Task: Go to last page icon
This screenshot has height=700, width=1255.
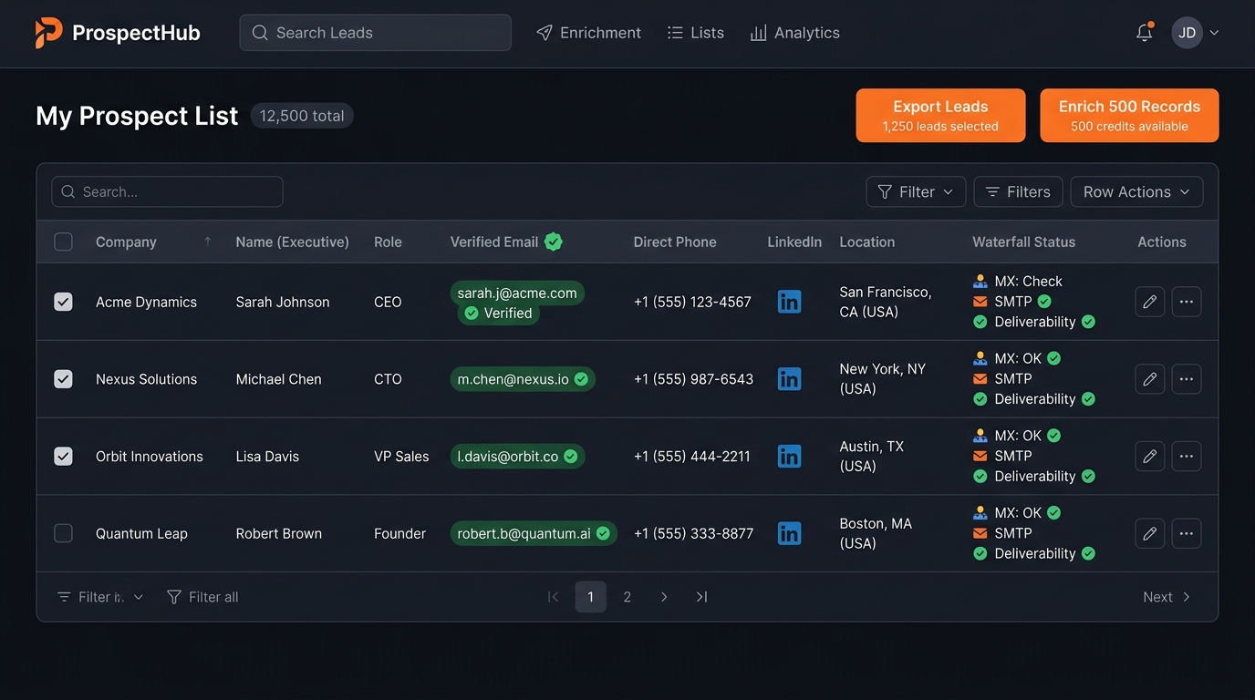Action: [701, 597]
